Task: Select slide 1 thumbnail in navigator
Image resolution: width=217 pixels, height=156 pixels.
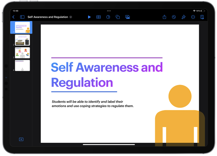Action: click(x=23, y=27)
